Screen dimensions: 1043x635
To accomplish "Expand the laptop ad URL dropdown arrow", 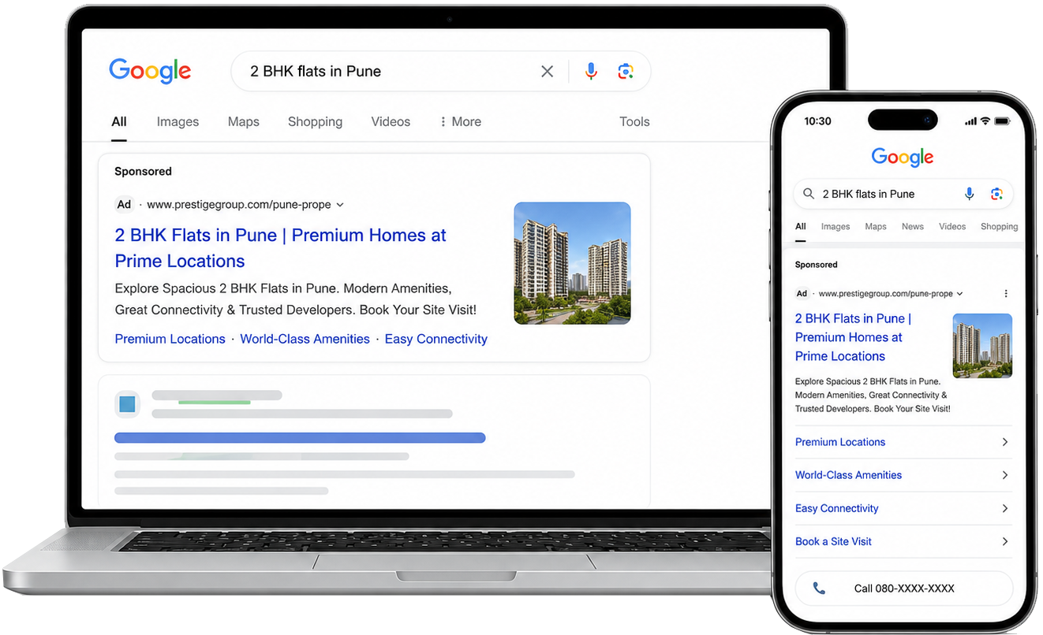I will coord(340,205).
